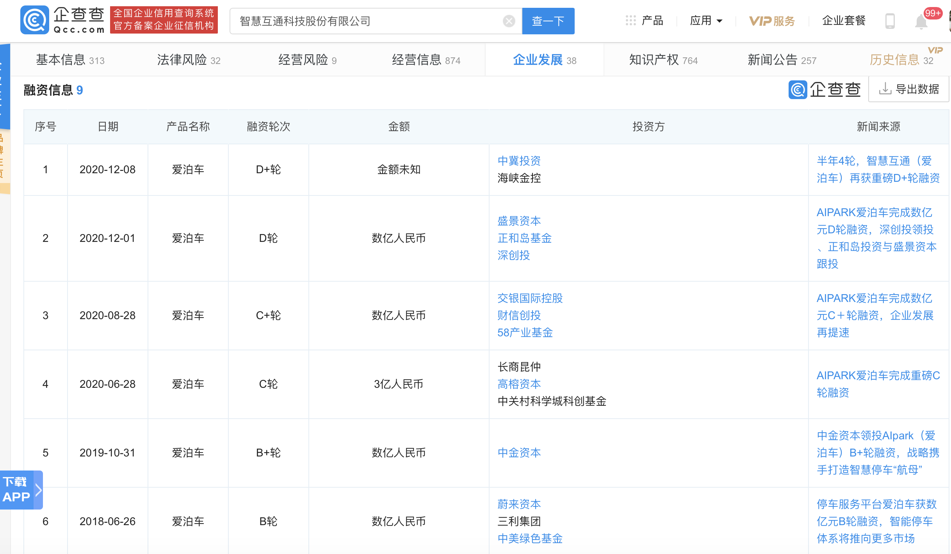This screenshot has height=554, width=951.
Task: Switch to 经营风险 tab
Action: (307, 60)
